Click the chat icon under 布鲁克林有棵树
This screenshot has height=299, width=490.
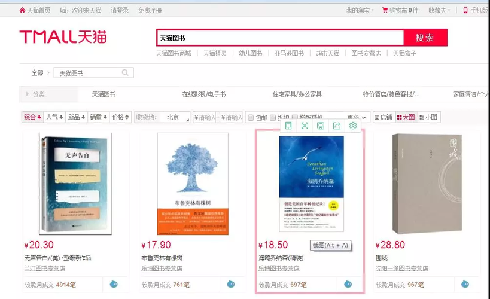[231, 284]
